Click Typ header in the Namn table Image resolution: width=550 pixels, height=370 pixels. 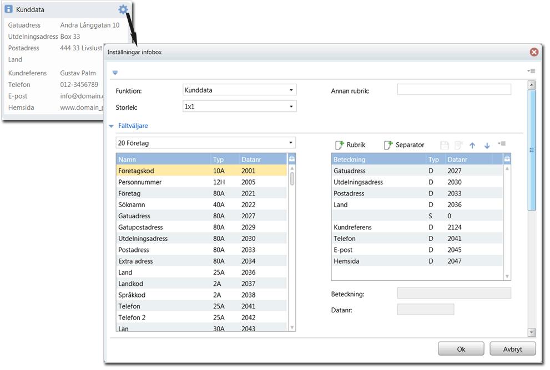[x=225, y=160]
